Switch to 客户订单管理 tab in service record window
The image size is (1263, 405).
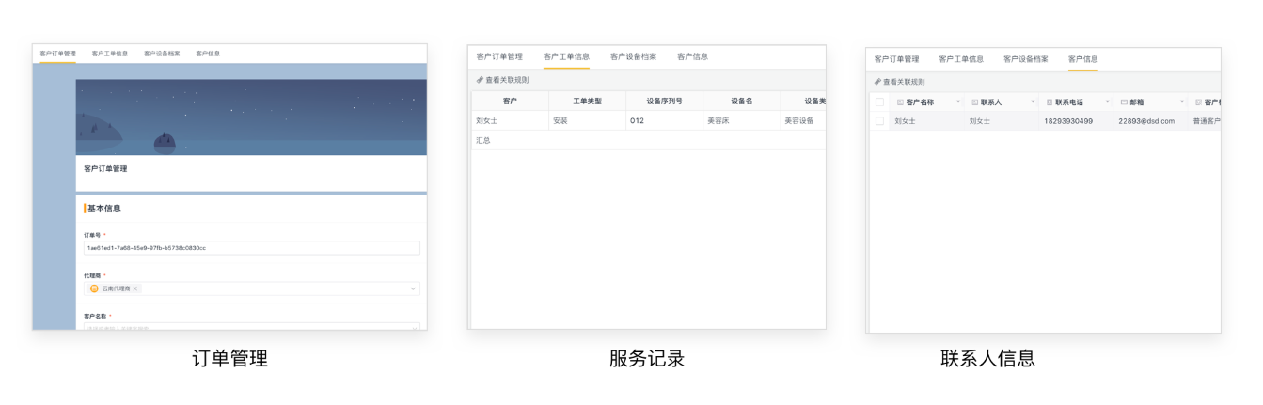(499, 56)
